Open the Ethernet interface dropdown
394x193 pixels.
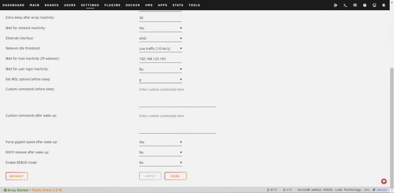click(160, 39)
